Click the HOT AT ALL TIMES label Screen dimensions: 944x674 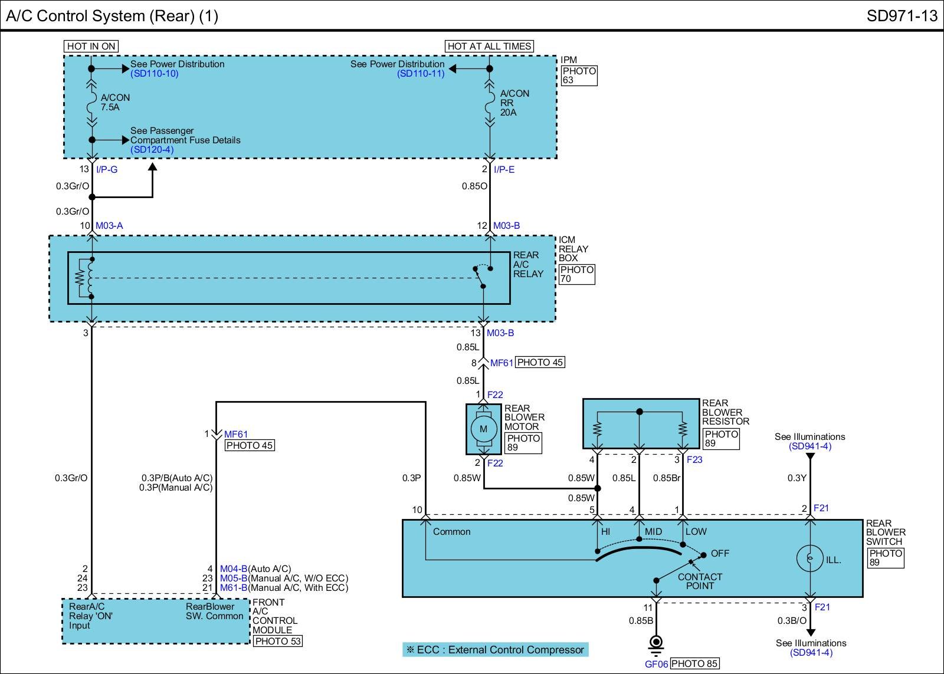489,46
